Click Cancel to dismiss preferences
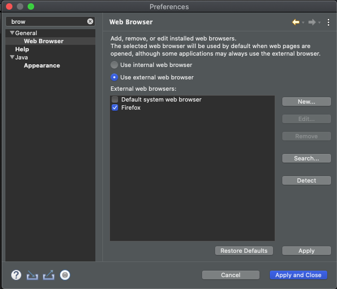Image resolution: width=337 pixels, height=289 pixels. (231, 275)
